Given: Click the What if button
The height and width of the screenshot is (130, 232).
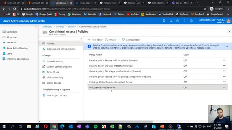Looking at the screenshot, I should [x=111, y=40].
